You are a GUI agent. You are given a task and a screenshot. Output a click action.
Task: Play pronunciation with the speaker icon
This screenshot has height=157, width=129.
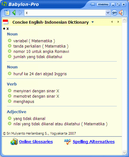[x=122, y=13]
